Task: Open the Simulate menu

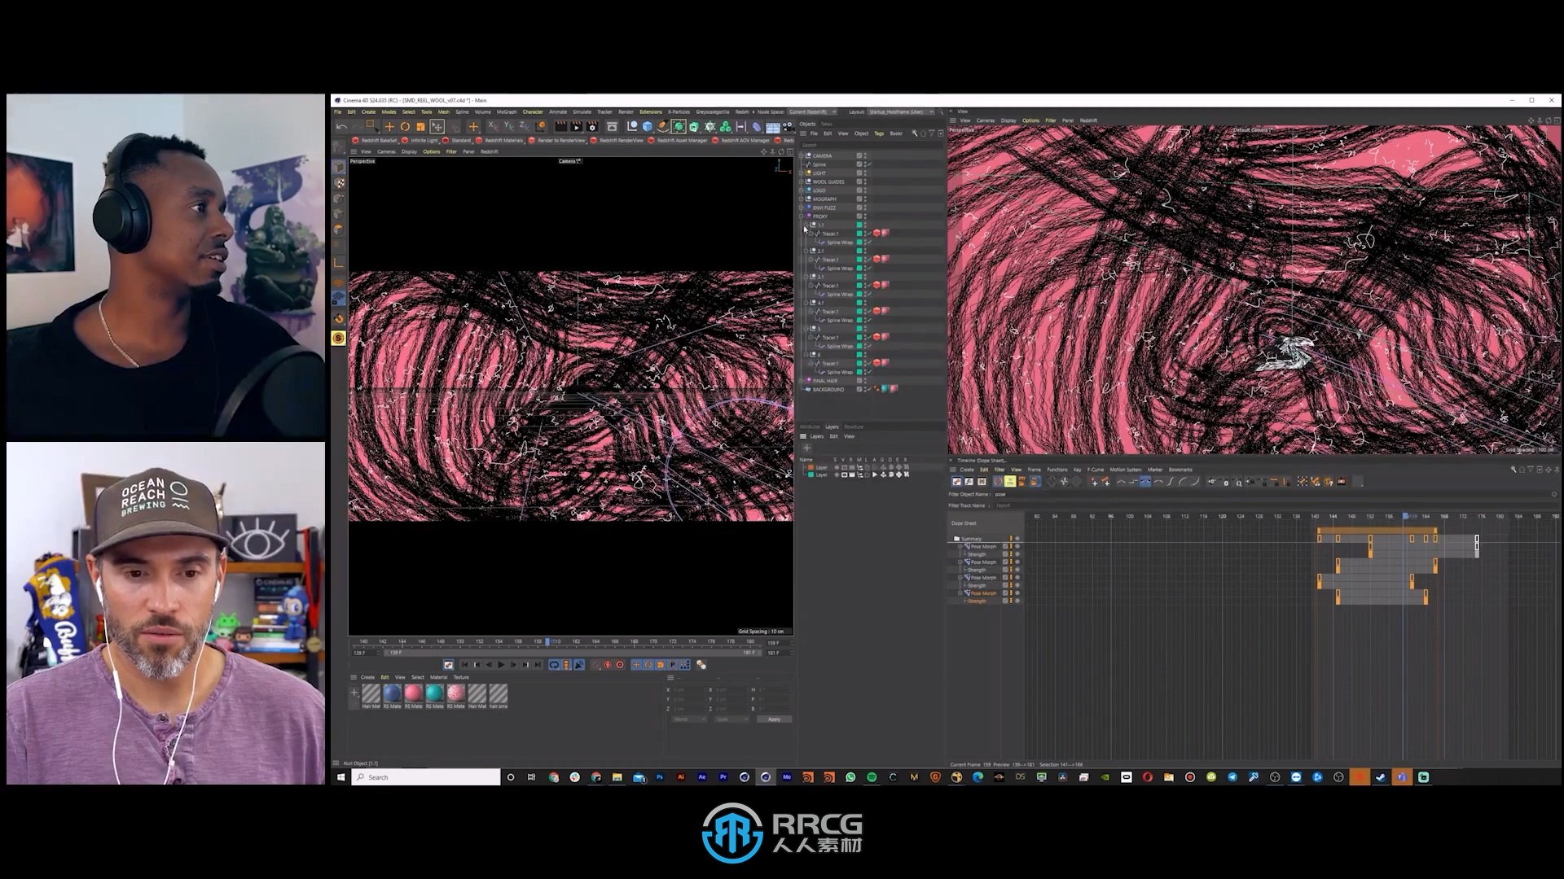Action: (582, 112)
